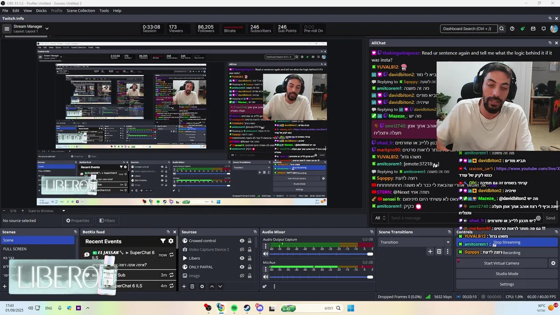Show the hidden Image source

(242, 276)
